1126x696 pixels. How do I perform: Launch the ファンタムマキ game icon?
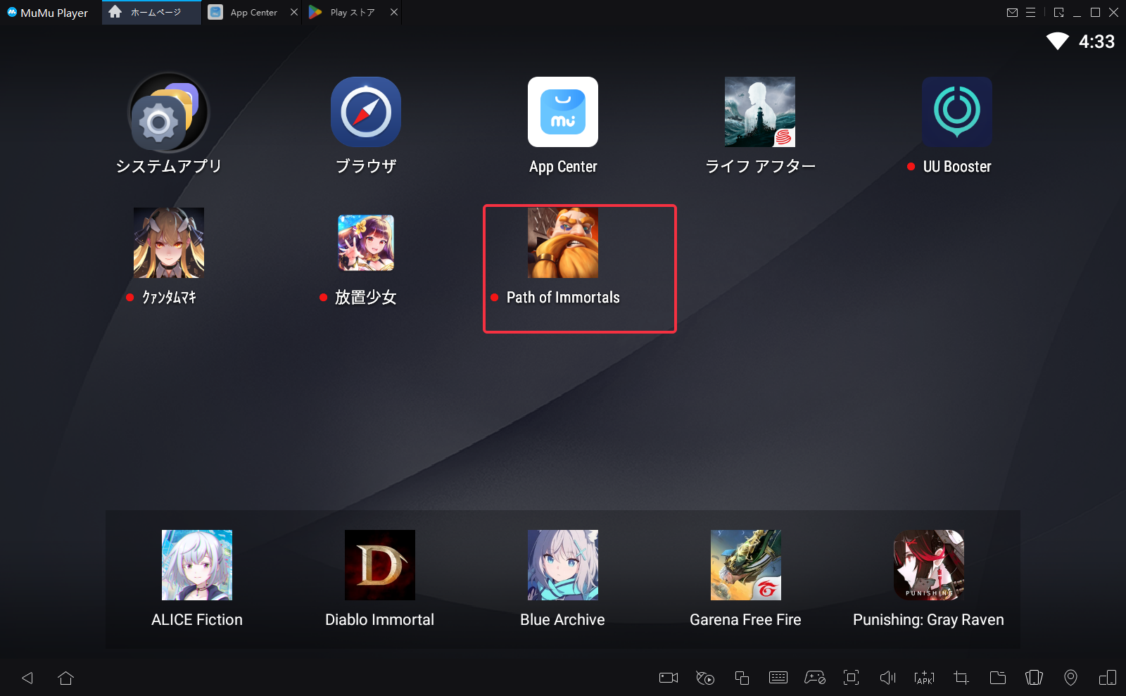(x=169, y=243)
